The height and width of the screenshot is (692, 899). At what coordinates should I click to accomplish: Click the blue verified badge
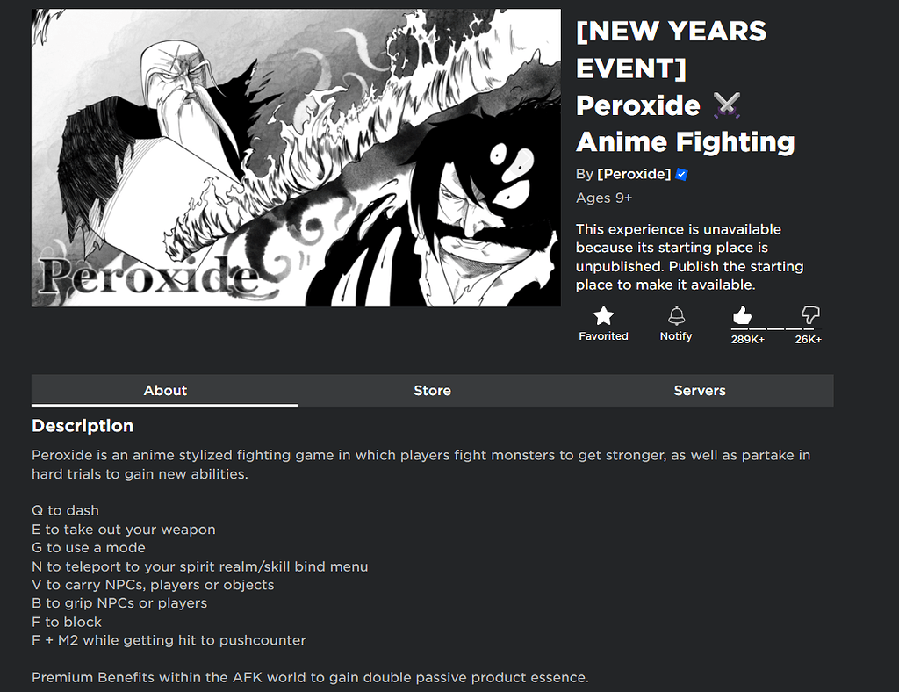pos(682,175)
